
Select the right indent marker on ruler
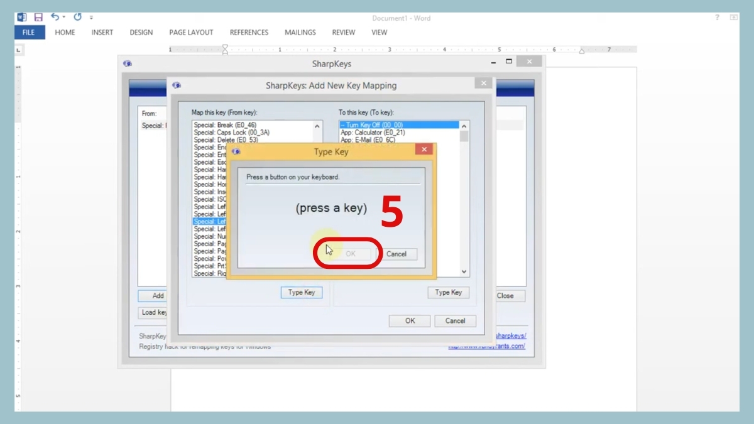(582, 51)
